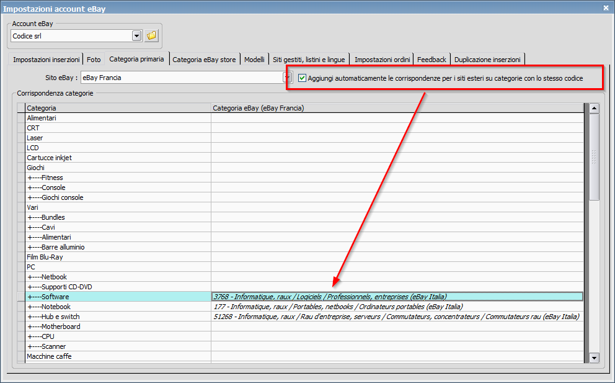Toggle Aggiungi automaticamente le corrispondenze checkbox
The image size is (615, 383).
[x=302, y=78]
